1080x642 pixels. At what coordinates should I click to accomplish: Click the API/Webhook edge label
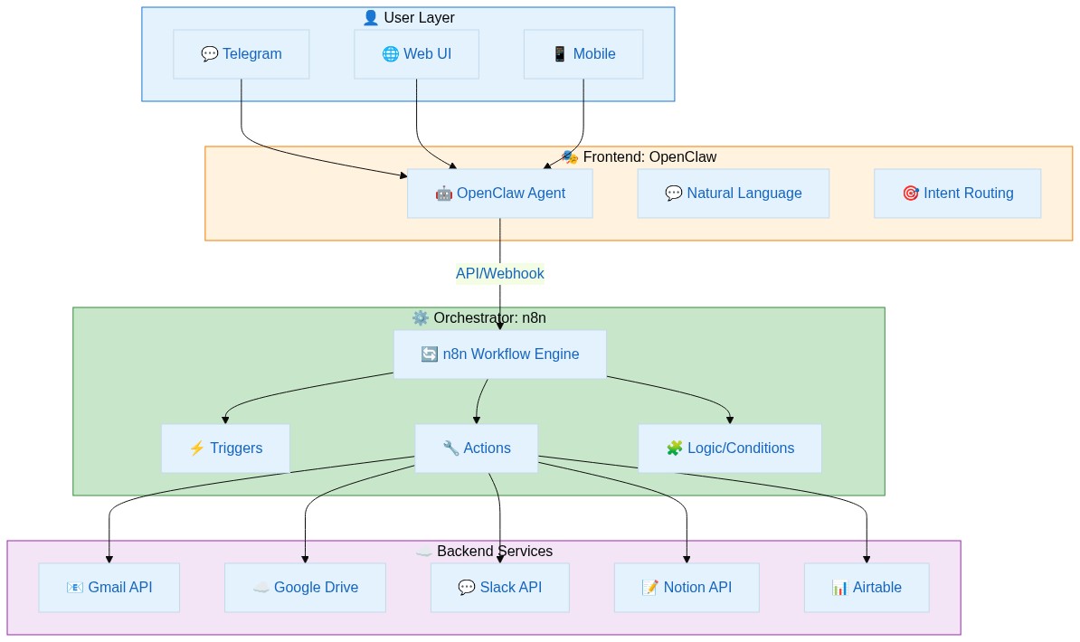(x=500, y=273)
